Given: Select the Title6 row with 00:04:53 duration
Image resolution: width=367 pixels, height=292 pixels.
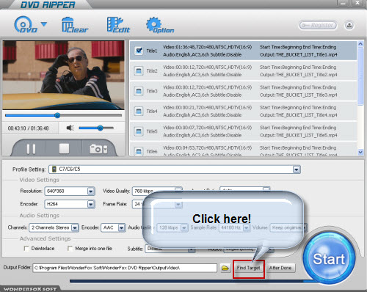Looking at the screenshot, I should [243, 149].
